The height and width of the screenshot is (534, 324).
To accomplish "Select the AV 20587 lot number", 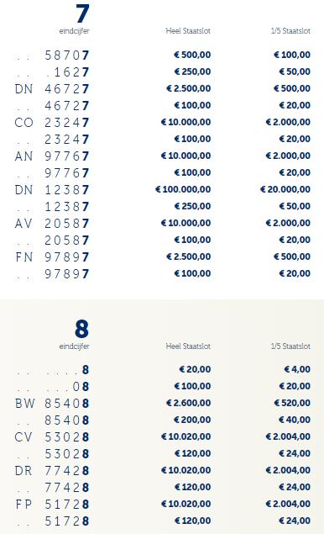I will [x=52, y=224].
